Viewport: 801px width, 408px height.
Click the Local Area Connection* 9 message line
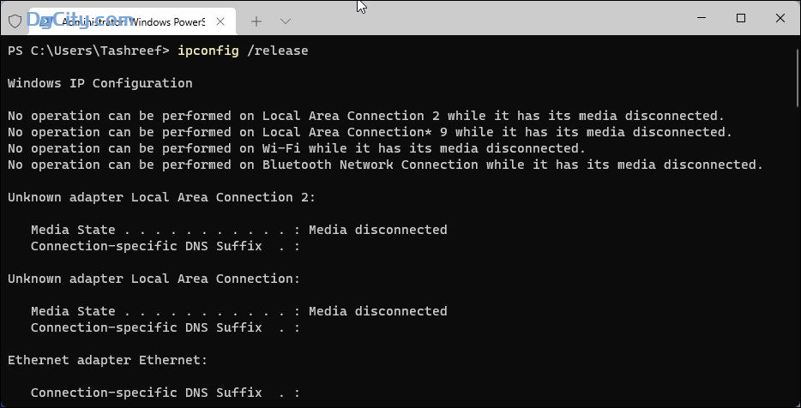pos(370,132)
